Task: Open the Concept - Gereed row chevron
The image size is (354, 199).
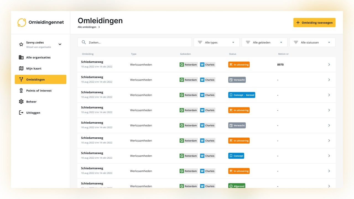Action: (329, 95)
